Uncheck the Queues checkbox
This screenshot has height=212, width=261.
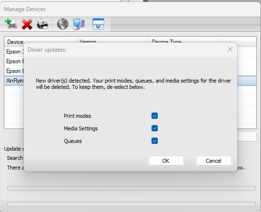pyautogui.click(x=154, y=141)
